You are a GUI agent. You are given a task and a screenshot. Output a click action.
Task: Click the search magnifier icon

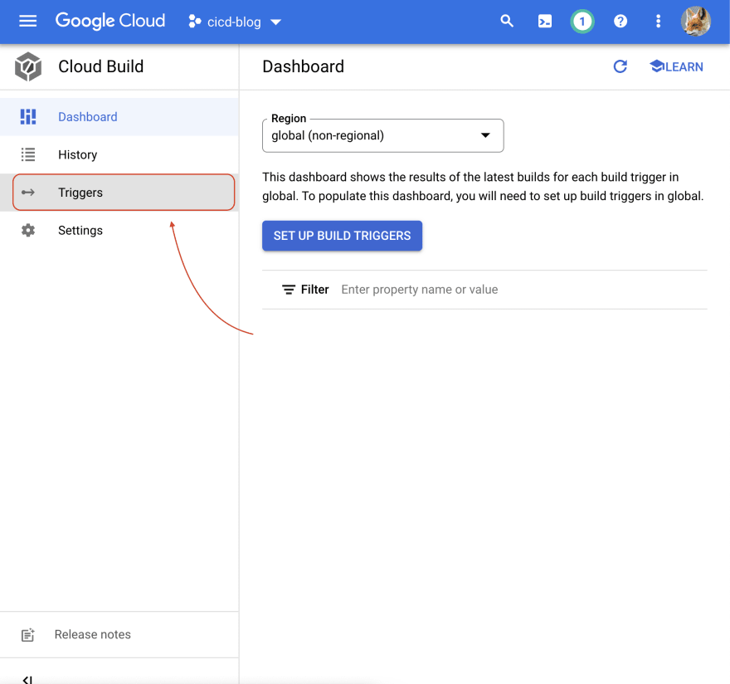507,21
